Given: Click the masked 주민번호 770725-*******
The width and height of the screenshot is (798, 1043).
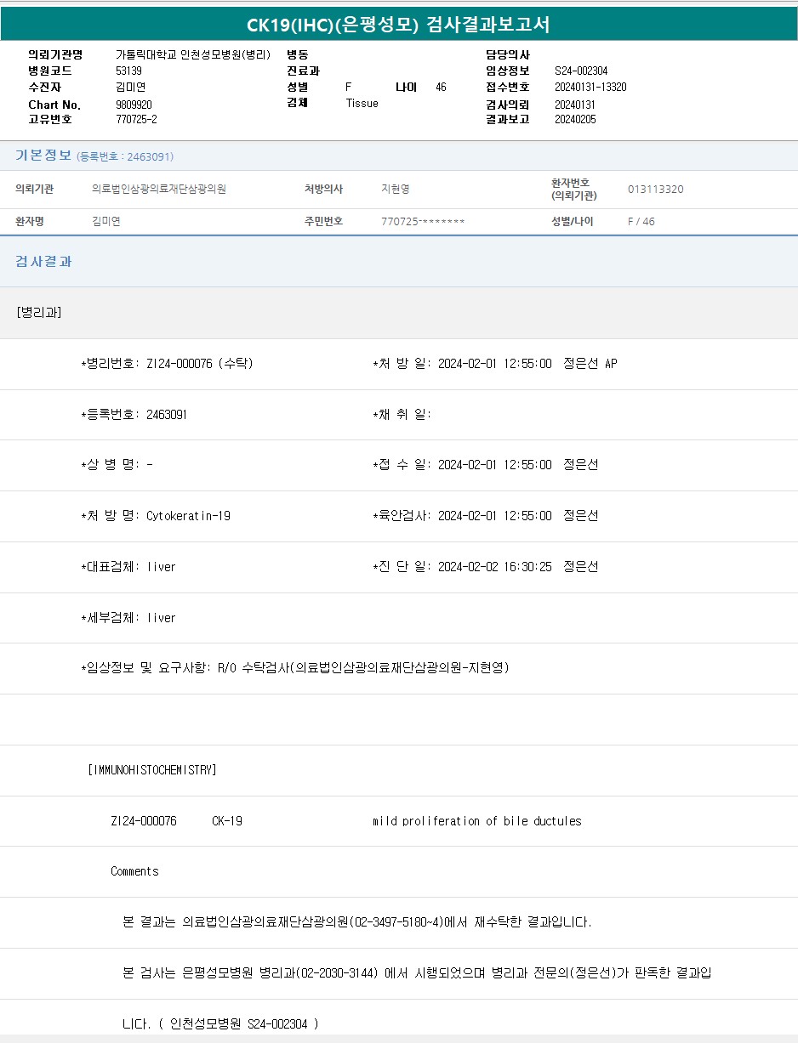Looking at the screenshot, I should pos(423,222).
